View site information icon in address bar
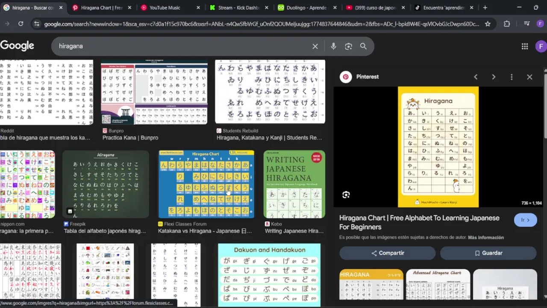 click(x=36, y=24)
